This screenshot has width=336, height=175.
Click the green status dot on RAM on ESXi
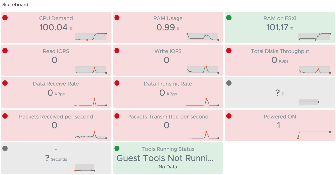(x=229, y=18)
